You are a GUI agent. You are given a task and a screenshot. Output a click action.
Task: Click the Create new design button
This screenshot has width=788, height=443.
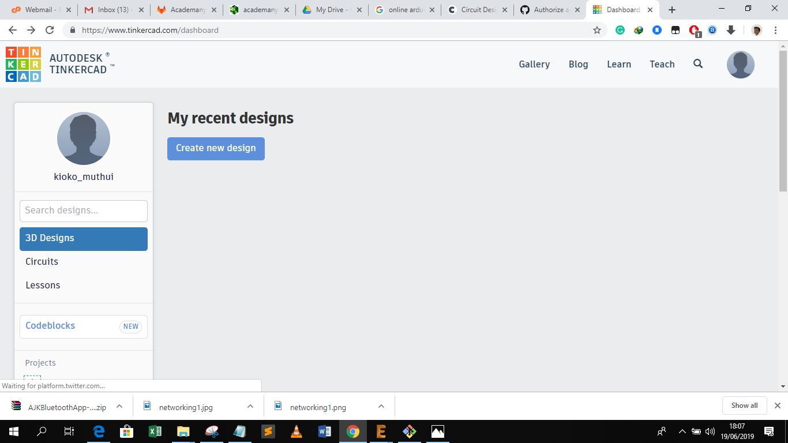(216, 148)
